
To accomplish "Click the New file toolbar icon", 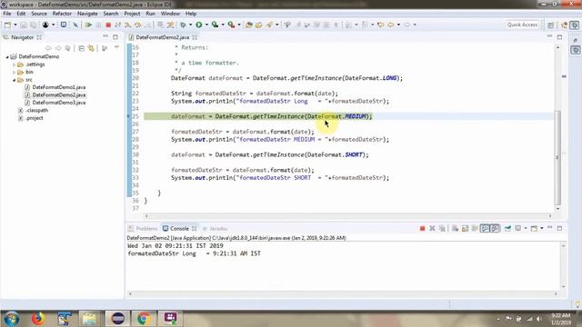I will pyautogui.click(x=7, y=25).
